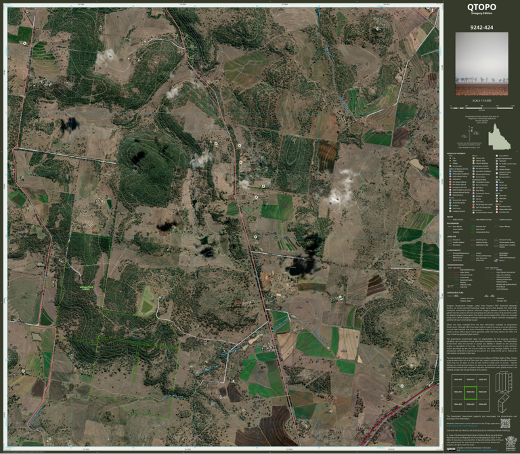Click the BOUNDARIES legend heading

(453, 223)
